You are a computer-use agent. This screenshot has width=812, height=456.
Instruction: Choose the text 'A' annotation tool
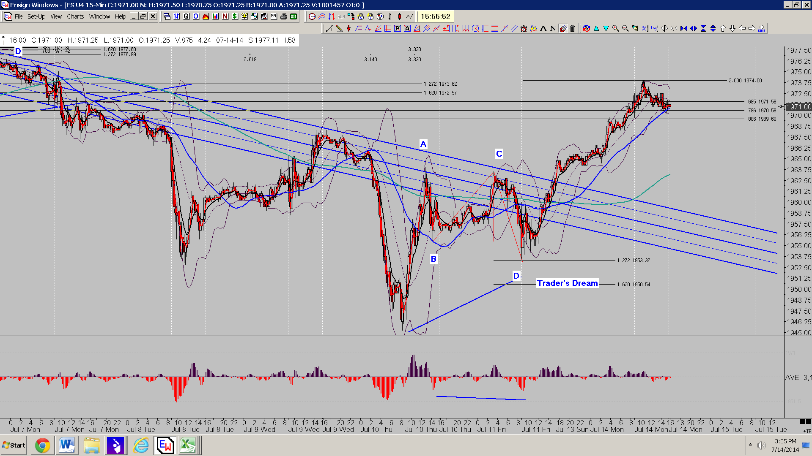(543, 28)
